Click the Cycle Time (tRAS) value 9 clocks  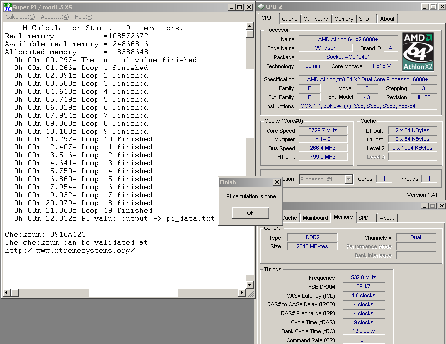[363, 322]
